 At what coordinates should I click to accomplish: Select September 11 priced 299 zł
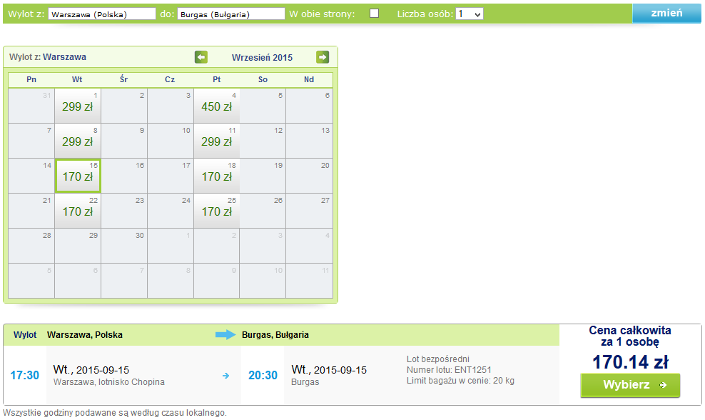click(217, 141)
